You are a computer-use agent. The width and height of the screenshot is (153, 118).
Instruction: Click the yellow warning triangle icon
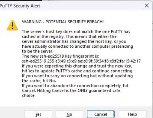(12, 25)
